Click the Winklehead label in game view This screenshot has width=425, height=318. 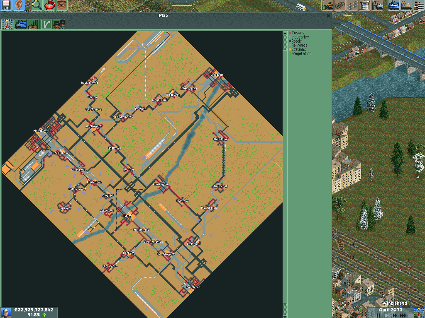tap(394, 303)
